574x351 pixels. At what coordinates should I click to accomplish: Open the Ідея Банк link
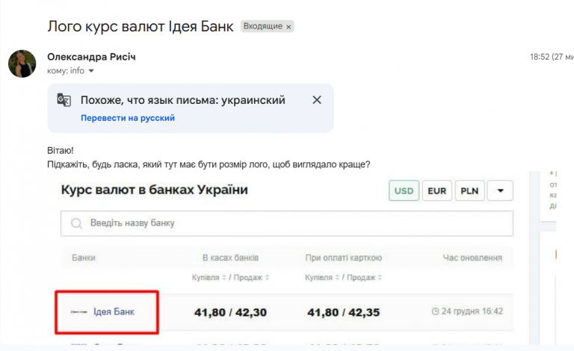click(114, 311)
